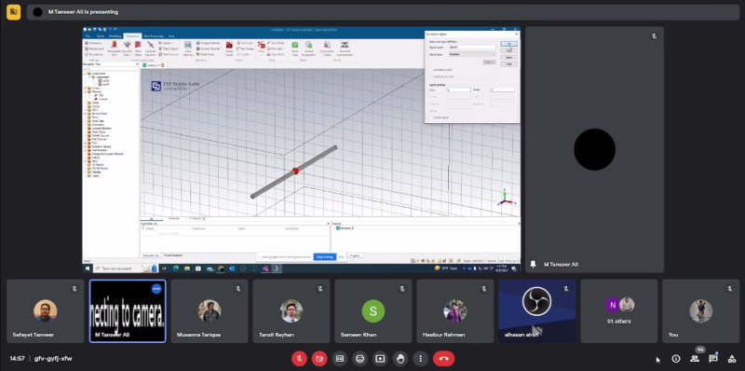Show the people participants list
The image size is (745, 371).
coord(695,359)
